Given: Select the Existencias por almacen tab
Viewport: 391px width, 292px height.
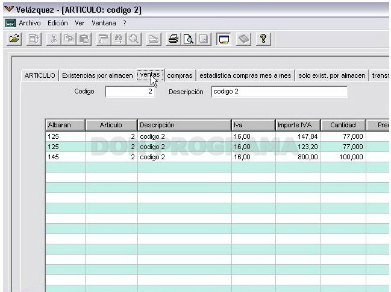Looking at the screenshot, I should [x=97, y=75].
